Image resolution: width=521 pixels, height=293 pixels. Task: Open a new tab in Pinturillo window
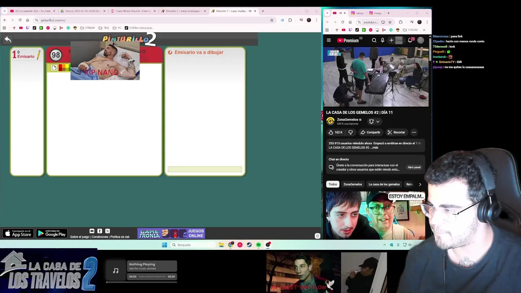[263, 11]
